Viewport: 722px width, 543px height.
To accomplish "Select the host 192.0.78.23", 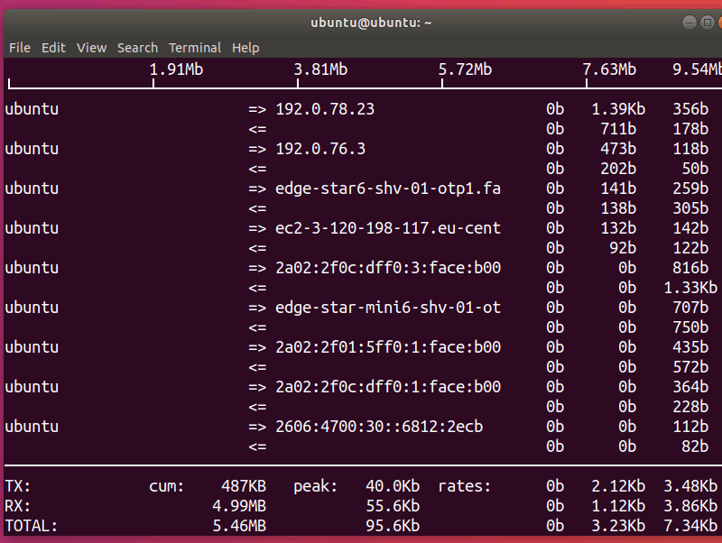I will click(329, 108).
